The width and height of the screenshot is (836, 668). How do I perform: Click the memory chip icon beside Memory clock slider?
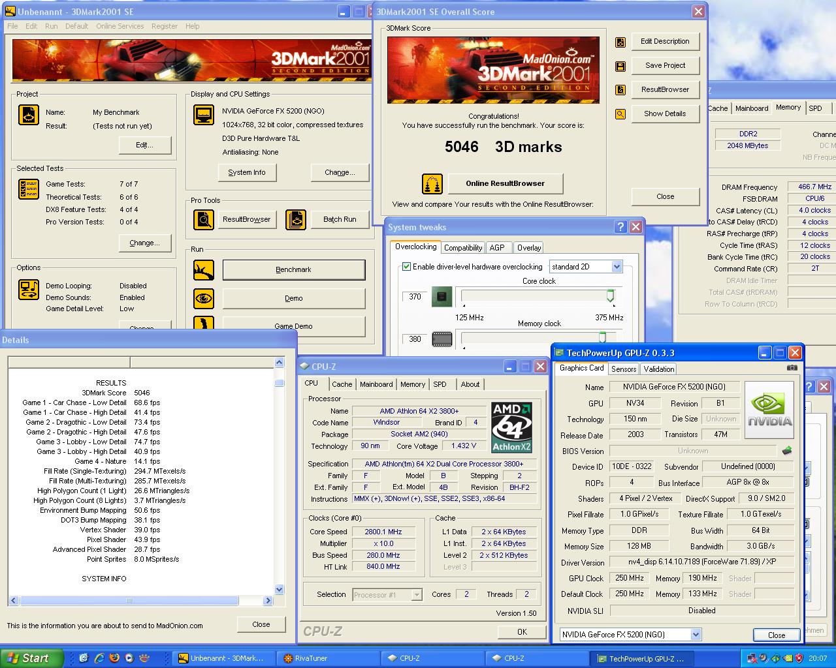[x=442, y=339]
